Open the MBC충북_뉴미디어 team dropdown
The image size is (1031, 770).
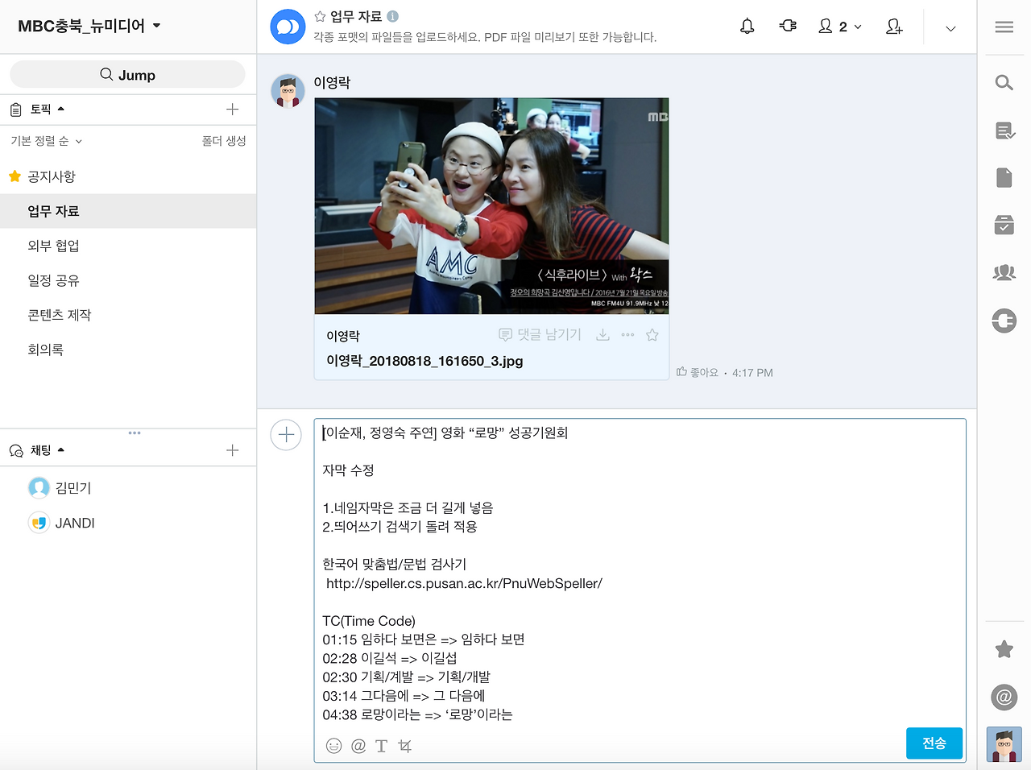tap(89, 25)
